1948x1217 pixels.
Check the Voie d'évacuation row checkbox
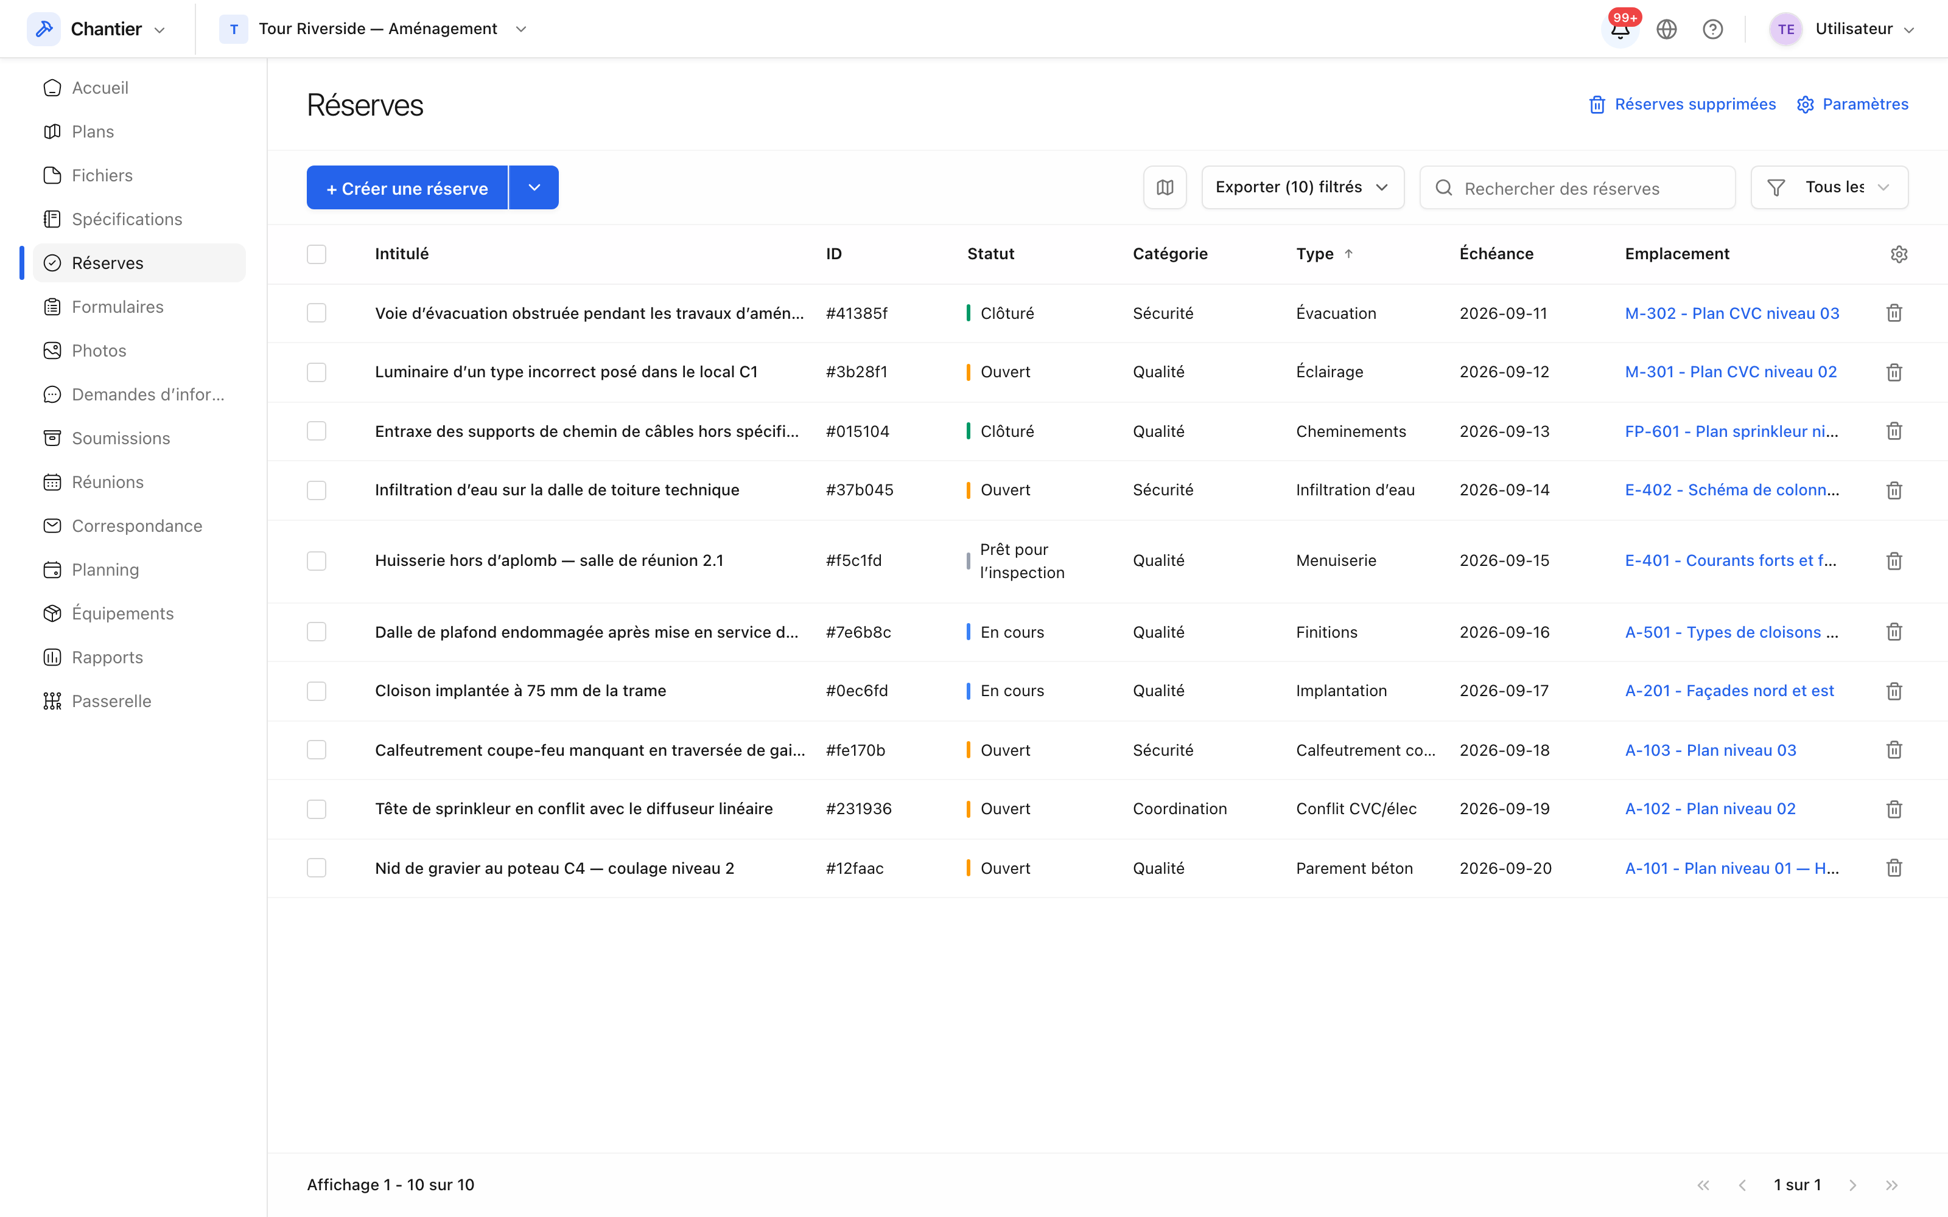point(317,313)
